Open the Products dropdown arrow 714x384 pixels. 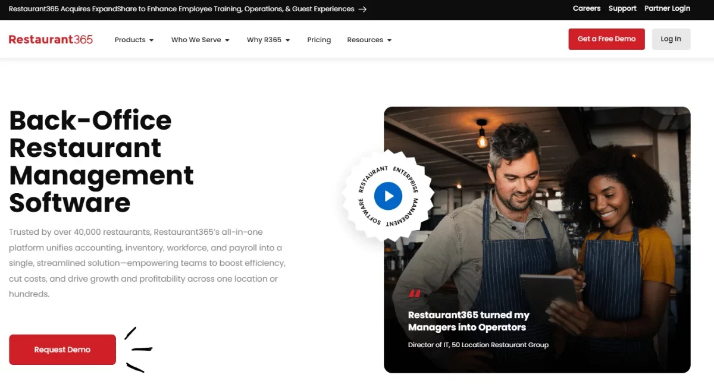click(x=151, y=40)
